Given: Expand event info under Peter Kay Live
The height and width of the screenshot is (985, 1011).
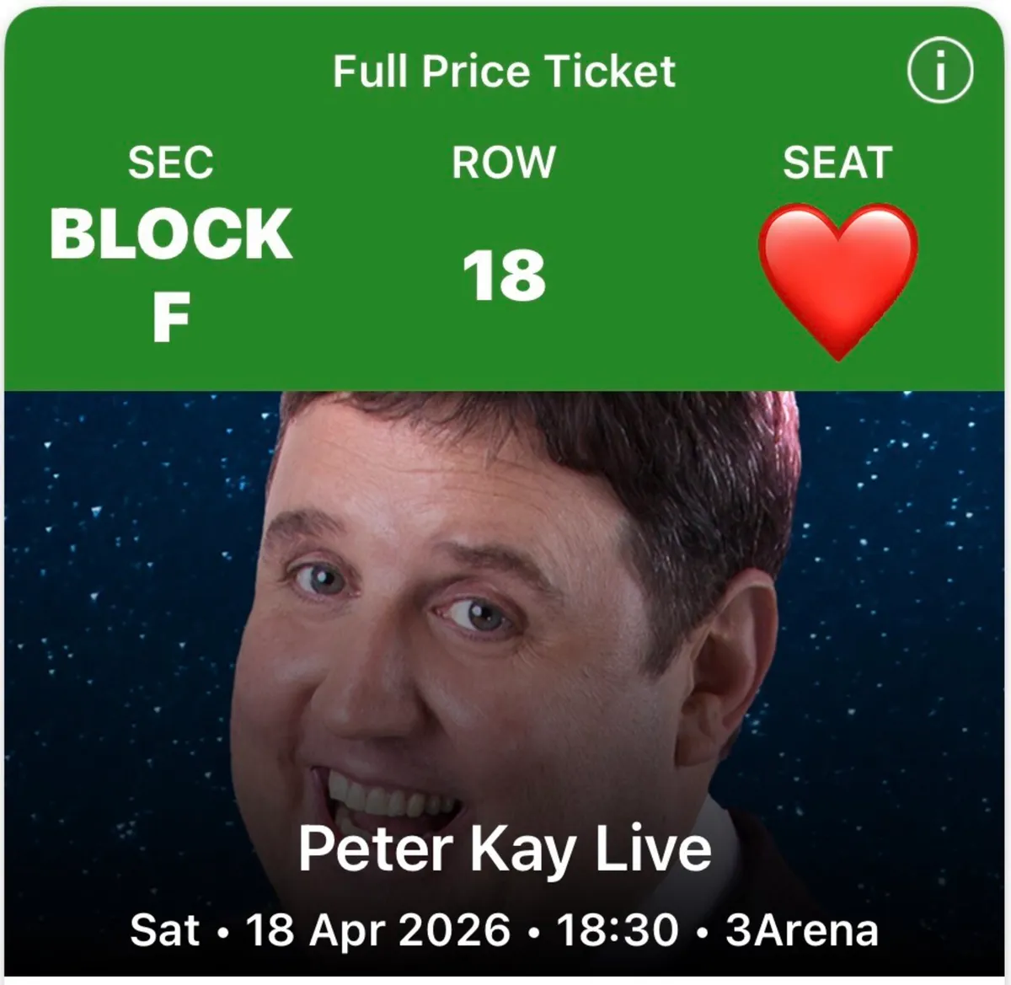Looking at the screenshot, I should (x=504, y=851).
